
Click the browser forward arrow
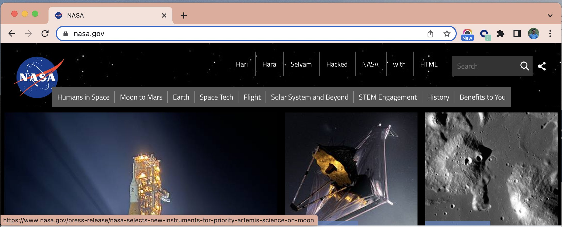click(x=28, y=34)
